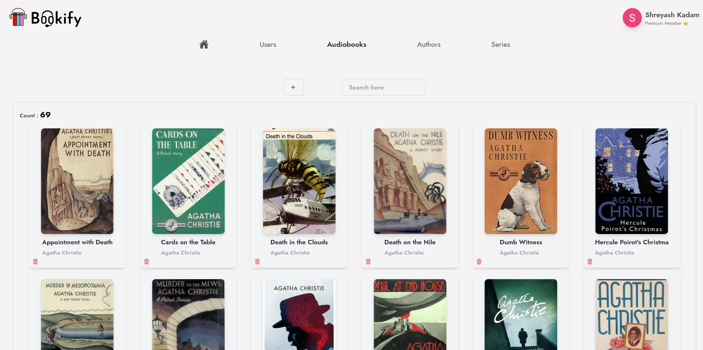
Task: Click Agatha Christie under Dumb Witness
Action: click(x=519, y=253)
